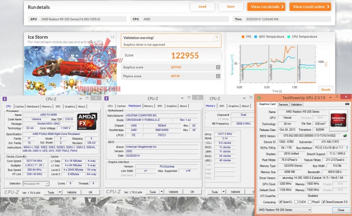This screenshot has height=216, width=352.
Task: Click the Tools button in the first CPU-Z window
Action: 51,192
